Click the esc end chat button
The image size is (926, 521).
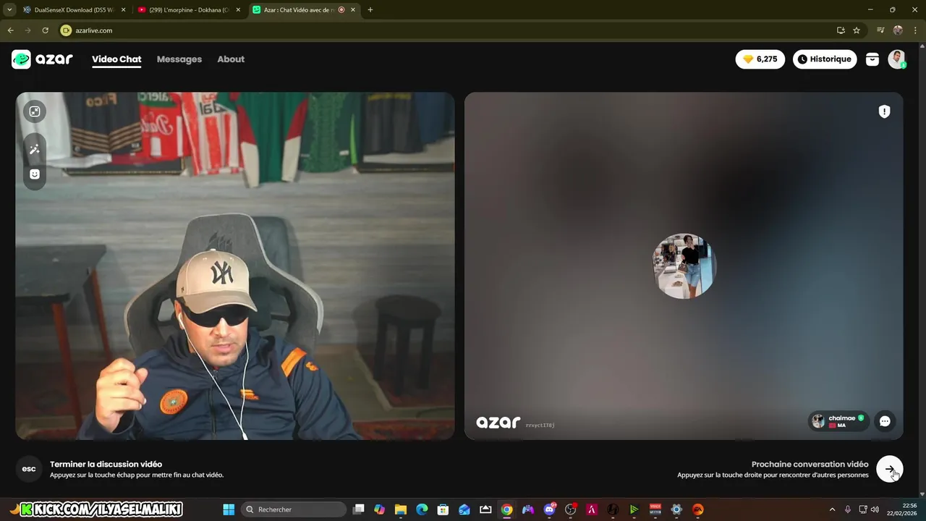click(x=29, y=469)
